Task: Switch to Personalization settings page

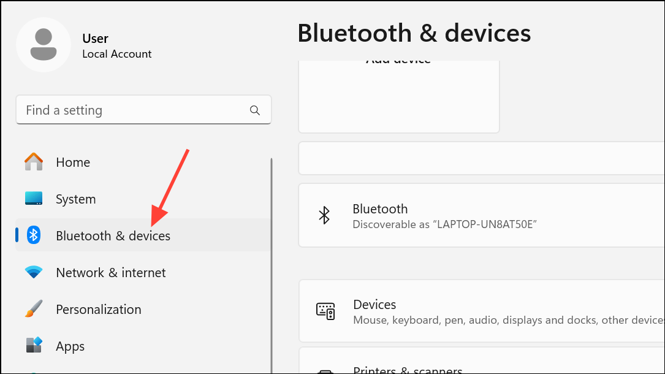Action: [98, 309]
